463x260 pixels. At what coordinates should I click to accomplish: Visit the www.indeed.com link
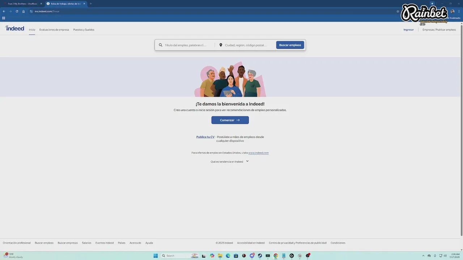[258, 153]
